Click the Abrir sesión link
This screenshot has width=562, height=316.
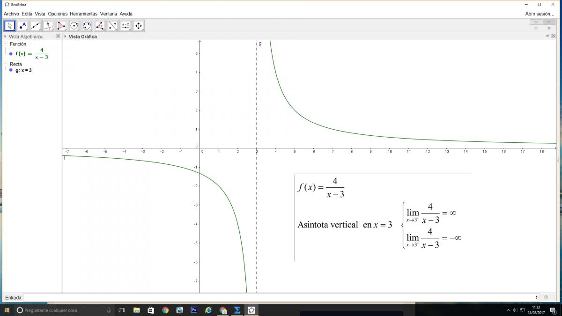tap(540, 14)
